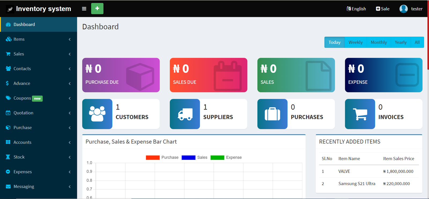Screen dimensions: 429x199
Task: Click the suppliers truck icon
Action: tap(185, 114)
